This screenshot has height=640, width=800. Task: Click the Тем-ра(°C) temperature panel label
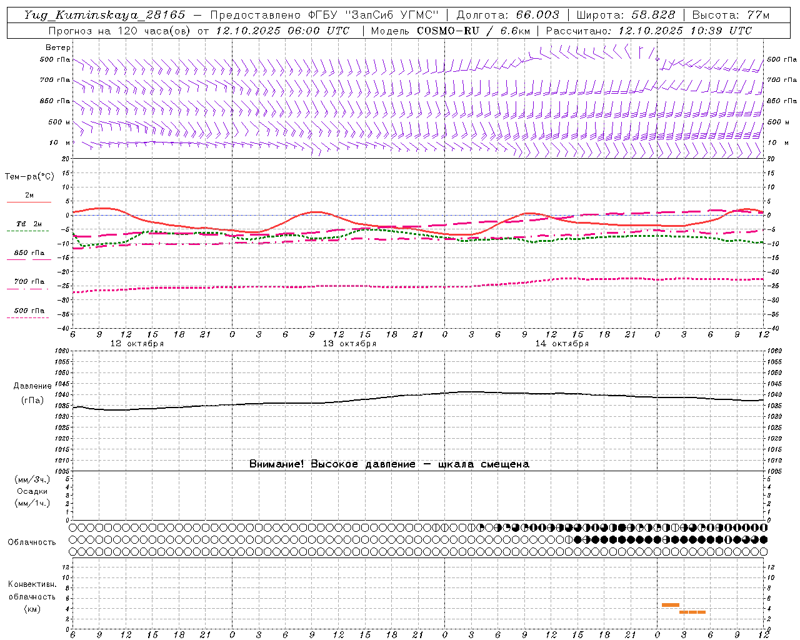click(x=29, y=177)
